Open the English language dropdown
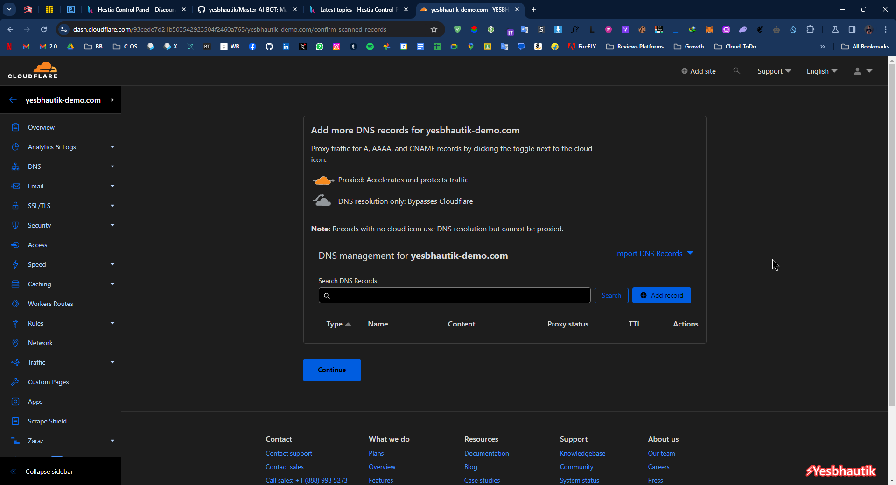 tap(822, 71)
